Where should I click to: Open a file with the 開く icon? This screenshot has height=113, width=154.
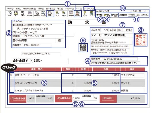[16, 14]
